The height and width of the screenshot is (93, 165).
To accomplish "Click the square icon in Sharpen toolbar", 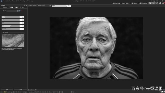I will click(x=21, y=7).
